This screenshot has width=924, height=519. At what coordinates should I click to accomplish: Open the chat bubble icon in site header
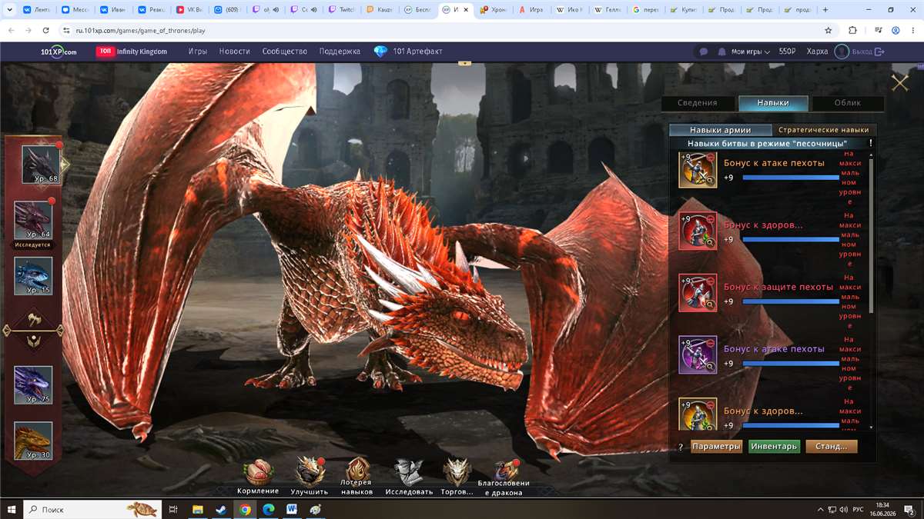click(703, 52)
